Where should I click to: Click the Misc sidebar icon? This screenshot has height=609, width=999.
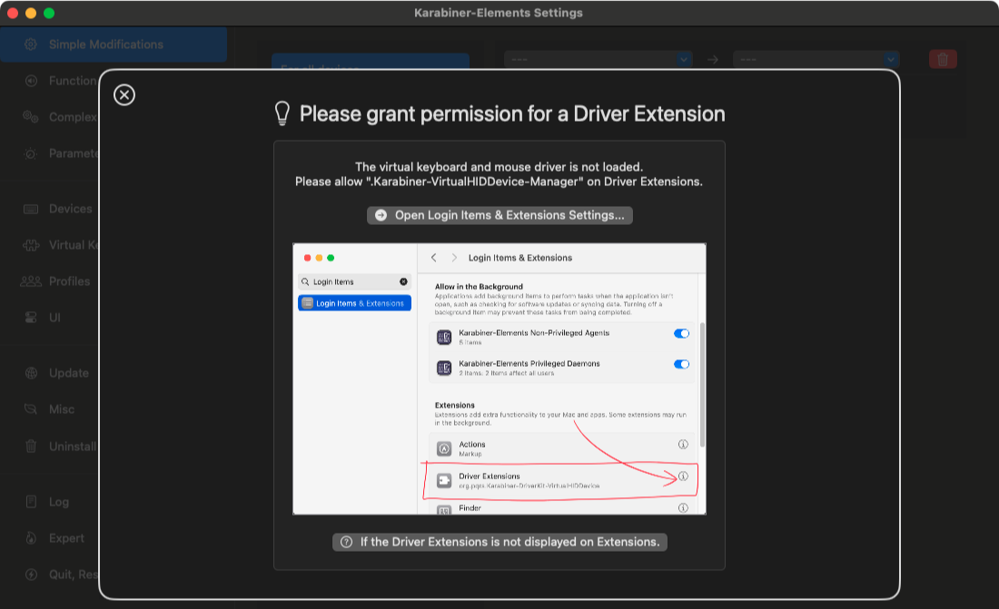pos(31,409)
